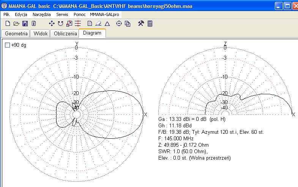298x187 pixels.
Task: Enable the +90 dg checkbox
Action: [8, 45]
